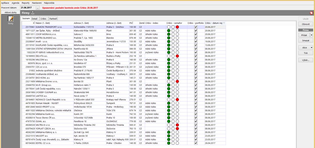Click the Výběr... button
The width and height of the screenshot is (315, 148).
(x=306, y=60)
